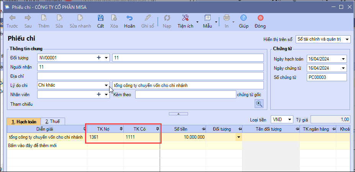Click the Cất save icon
The image size is (355, 172).
(100, 18)
